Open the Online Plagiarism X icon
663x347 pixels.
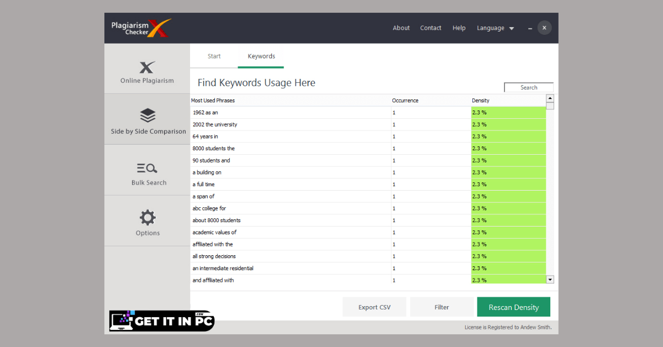tap(147, 67)
